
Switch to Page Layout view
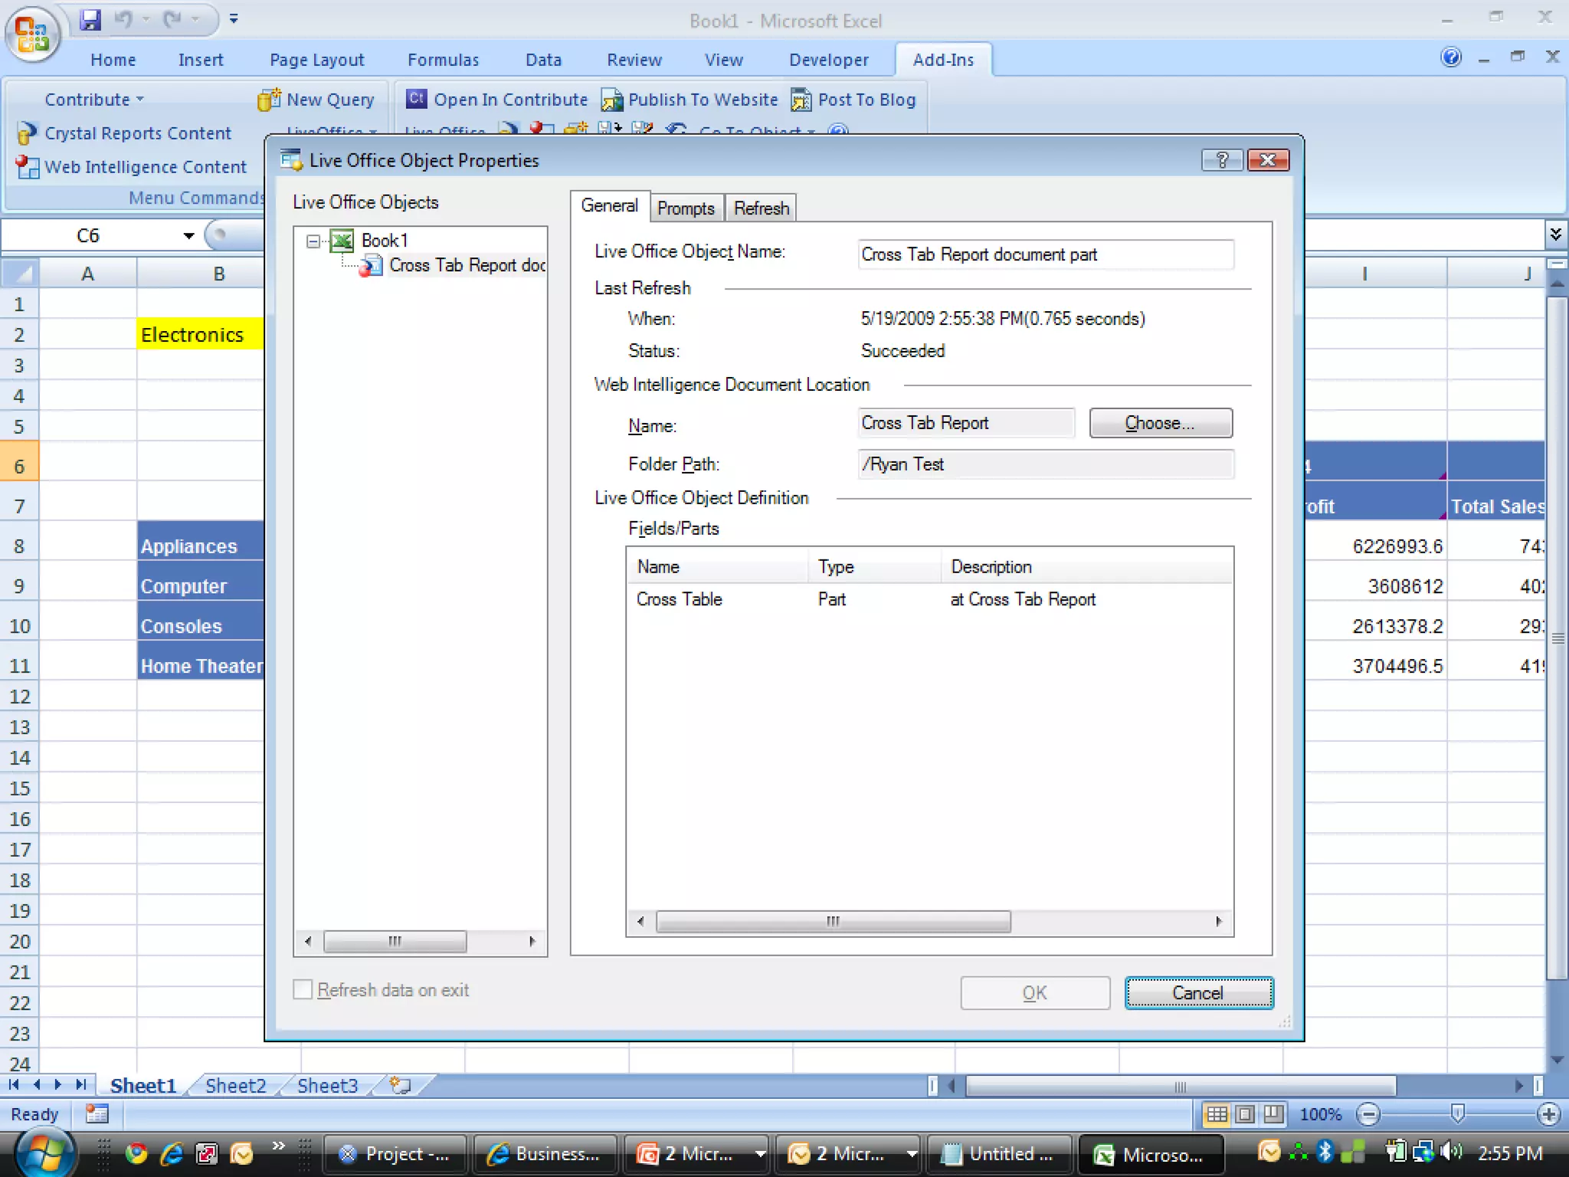(1245, 1114)
